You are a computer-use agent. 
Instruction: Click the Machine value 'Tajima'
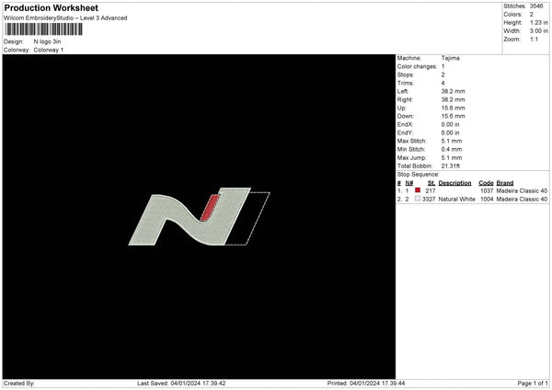pyautogui.click(x=450, y=58)
